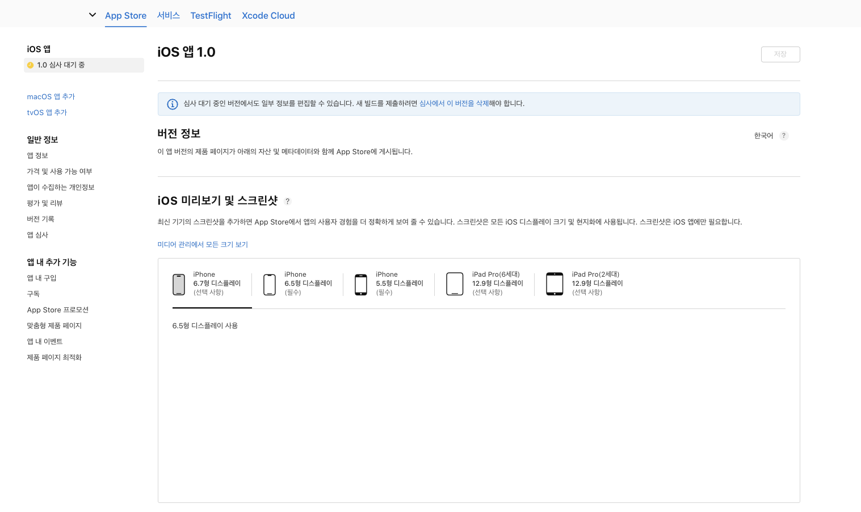Add a macOS app via macOS 앱 추가
This screenshot has height=512, width=861.
click(x=51, y=97)
